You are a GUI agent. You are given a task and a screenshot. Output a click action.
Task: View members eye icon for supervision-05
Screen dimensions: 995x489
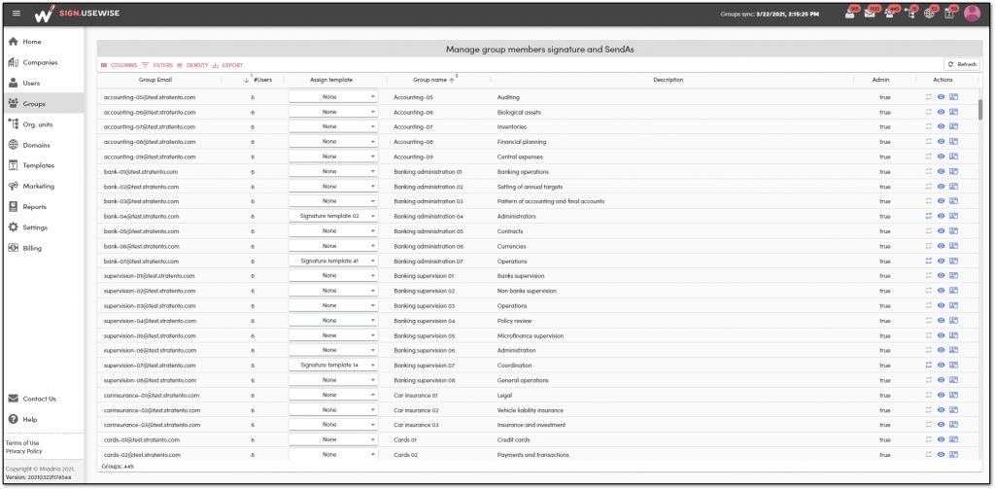(x=941, y=335)
